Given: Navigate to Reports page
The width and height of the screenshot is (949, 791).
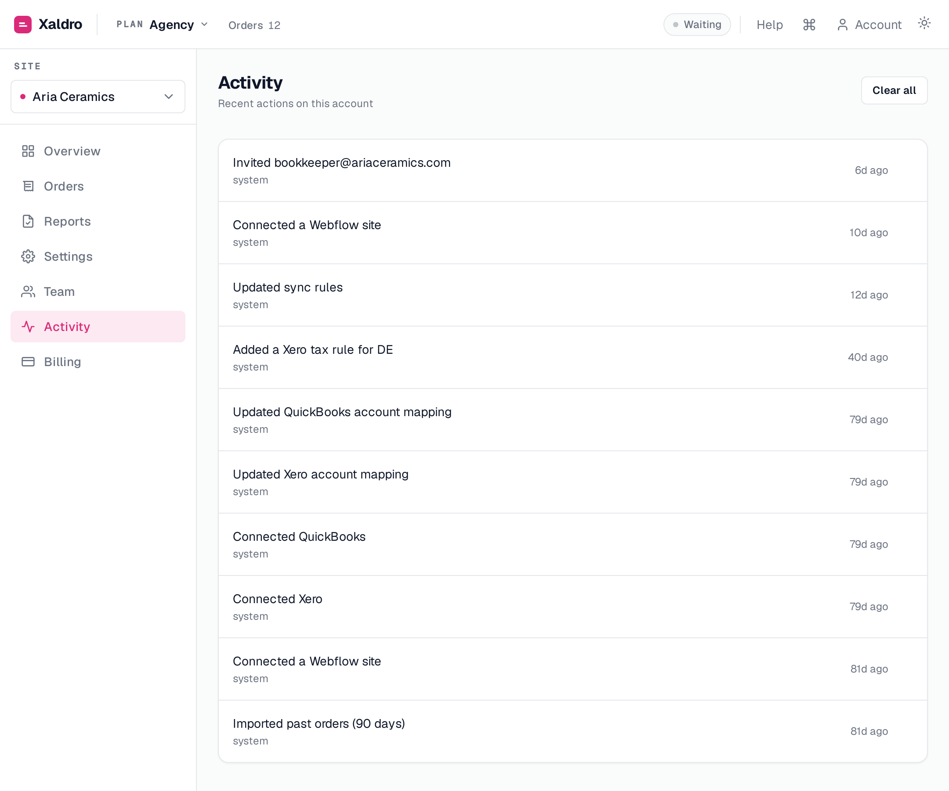Looking at the screenshot, I should click(x=98, y=221).
